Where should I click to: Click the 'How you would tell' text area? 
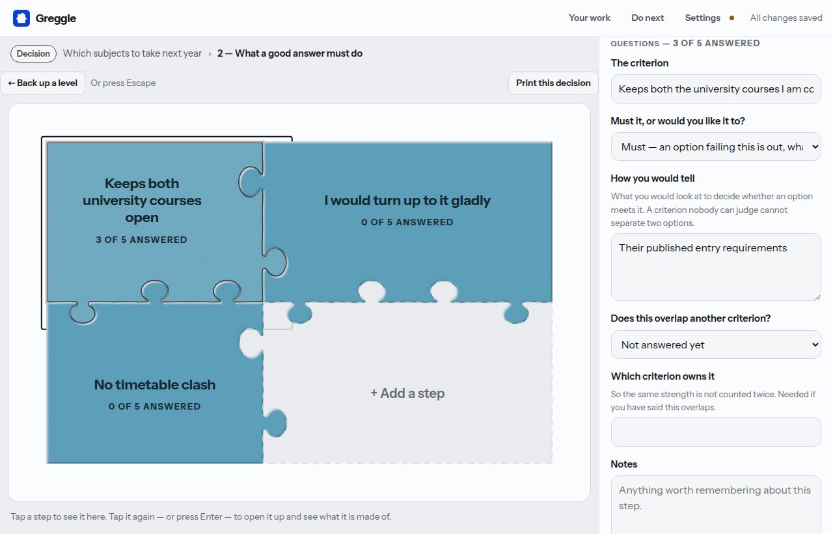[716, 267]
